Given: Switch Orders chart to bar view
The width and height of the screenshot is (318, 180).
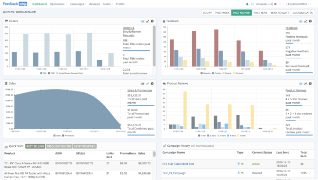Looking at the screenshot, I should click(x=142, y=21).
